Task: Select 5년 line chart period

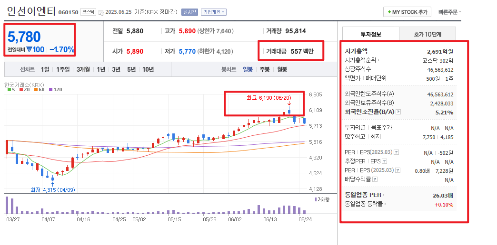Action: click(x=131, y=69)
